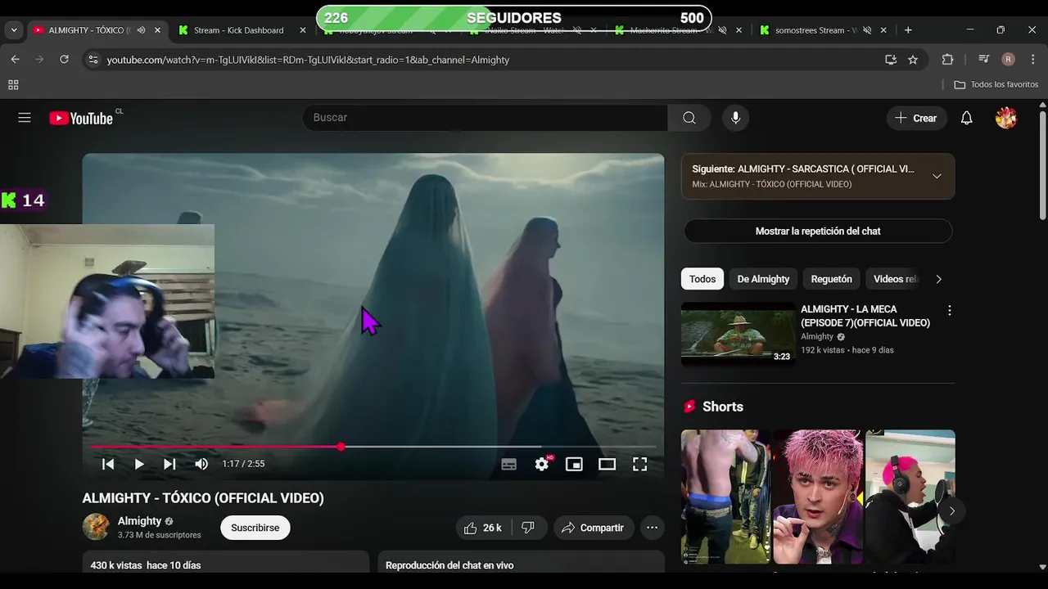The image size is (1048, 589).
Task: Close the Kick Dashboard tab
Action: [x=302, y=30]
